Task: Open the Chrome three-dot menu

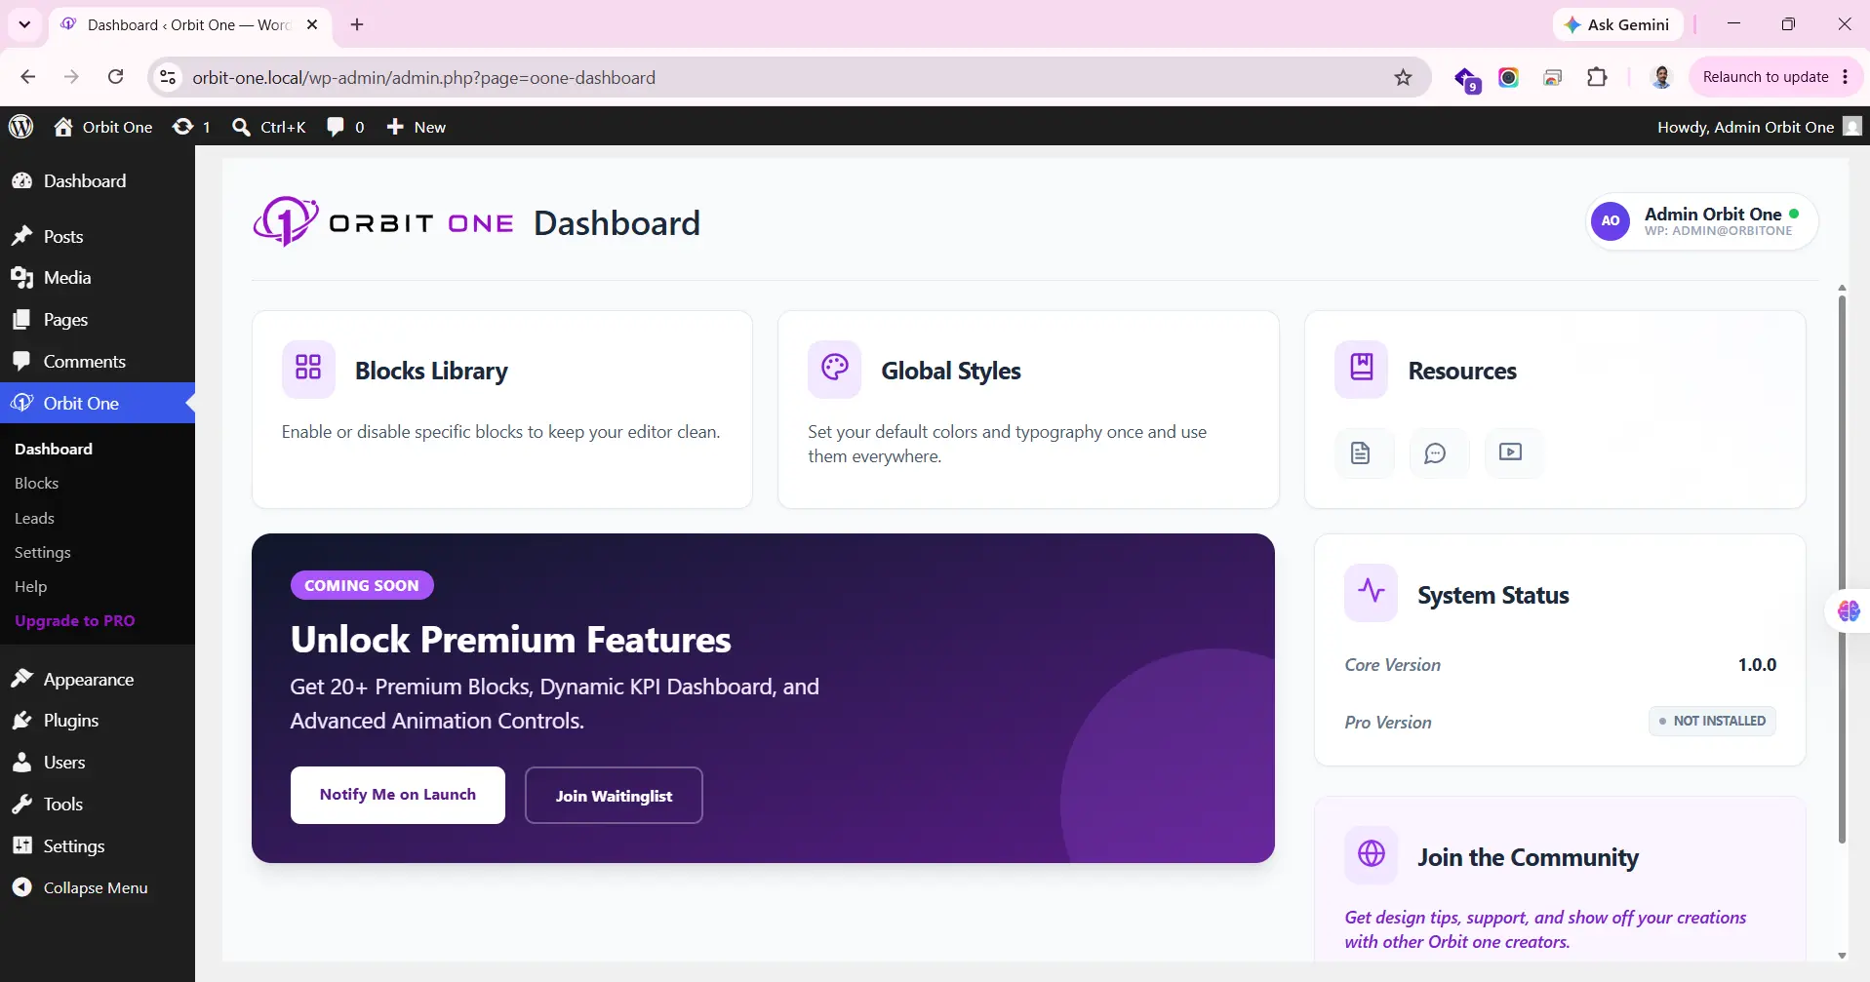Action: coord(1846,77)
